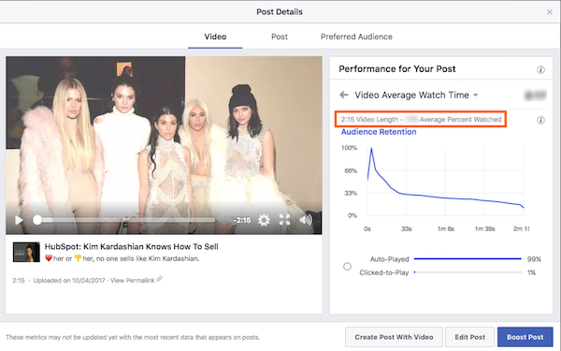Viewport: 561px width, 351px height.
Task: Click the 33s axis label
Action: point(407,229)
